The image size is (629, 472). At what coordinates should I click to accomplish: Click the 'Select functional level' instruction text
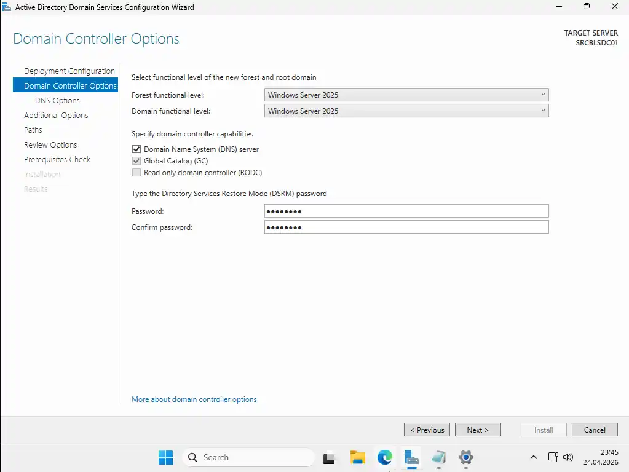pyautogui.click(x=224, y=77)
